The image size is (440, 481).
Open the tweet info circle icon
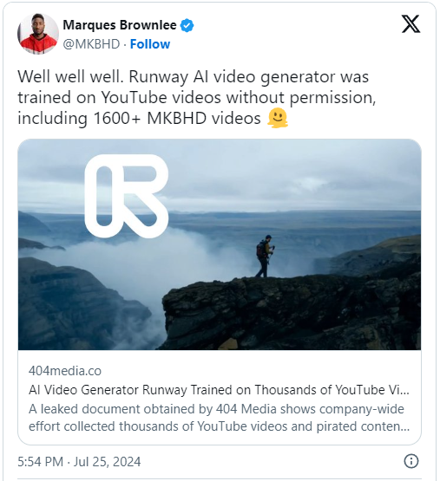[411, 461]
